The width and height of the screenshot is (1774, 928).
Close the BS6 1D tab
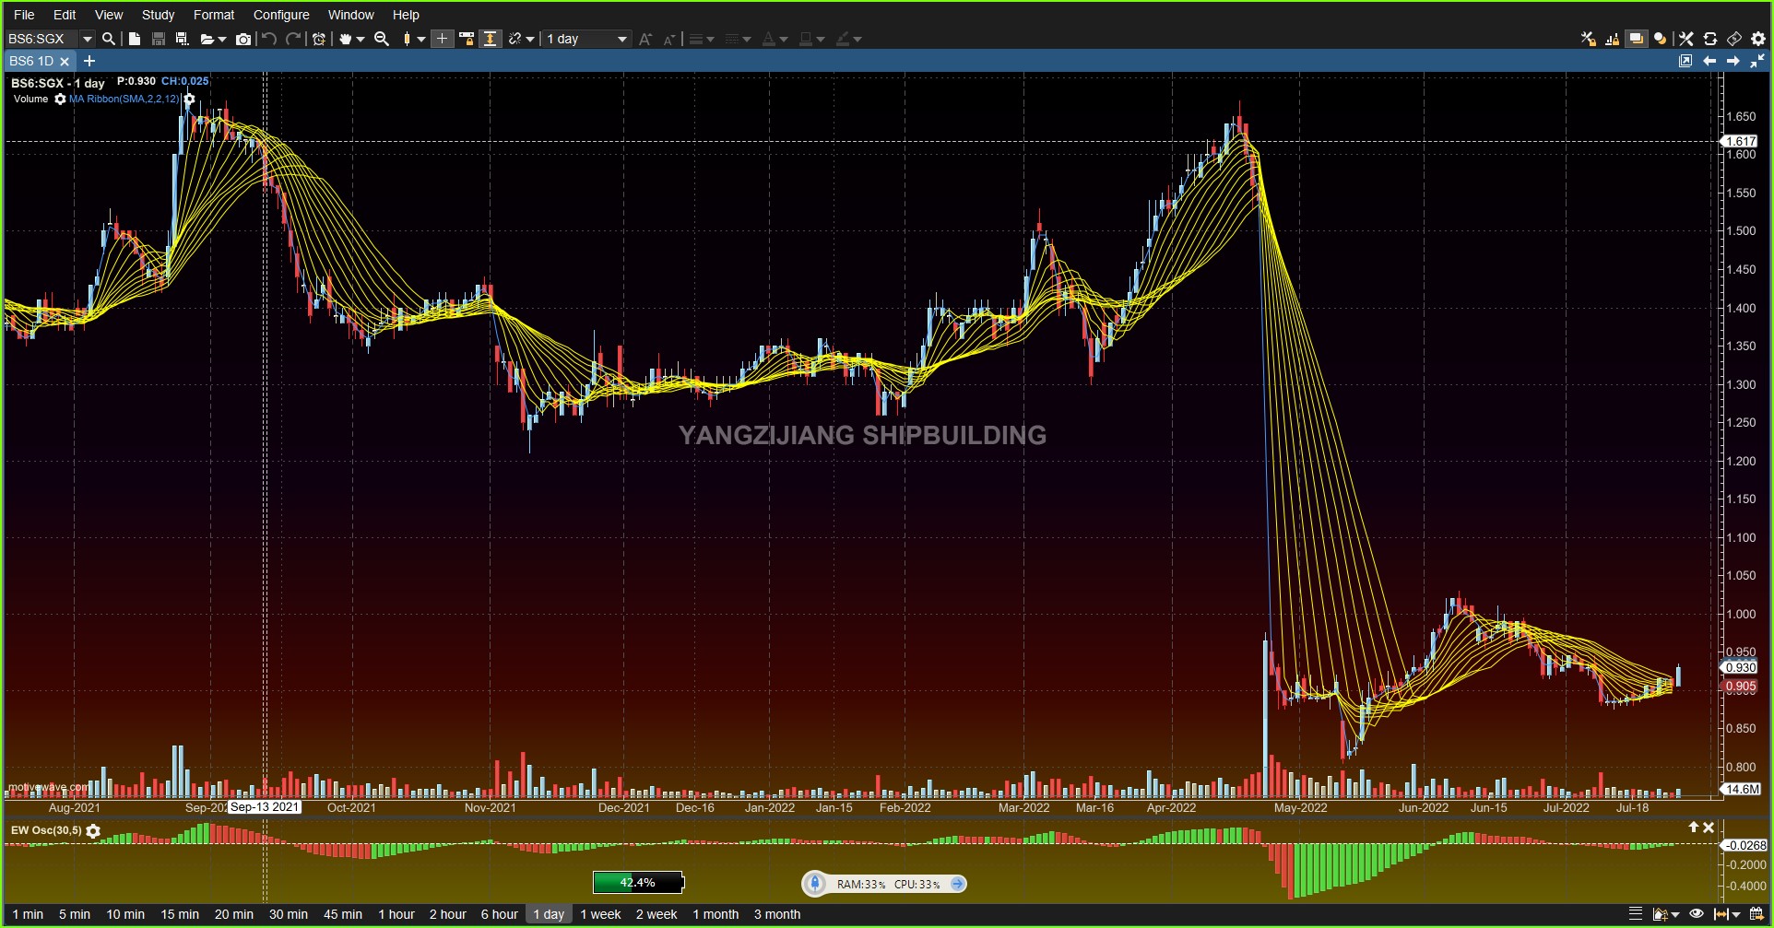click(x=65, y=62)
